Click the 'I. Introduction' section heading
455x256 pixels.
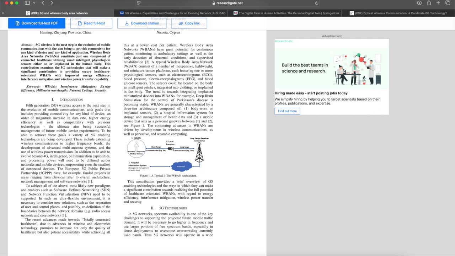tap(67, 100)
